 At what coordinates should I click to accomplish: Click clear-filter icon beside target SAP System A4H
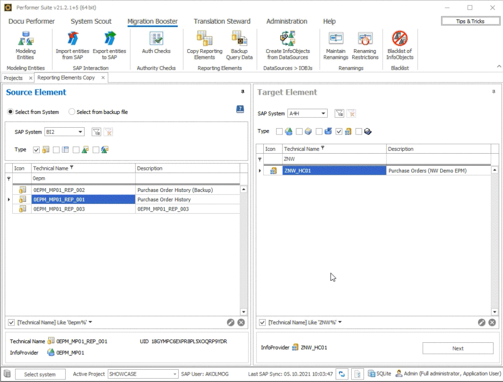coord(352,113)
